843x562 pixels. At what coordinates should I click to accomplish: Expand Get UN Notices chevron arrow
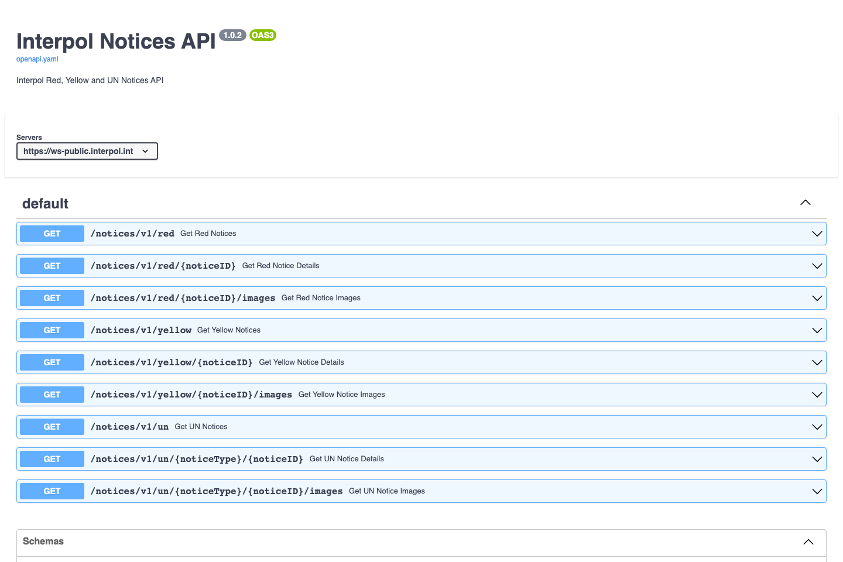click(x=817, y=427)
